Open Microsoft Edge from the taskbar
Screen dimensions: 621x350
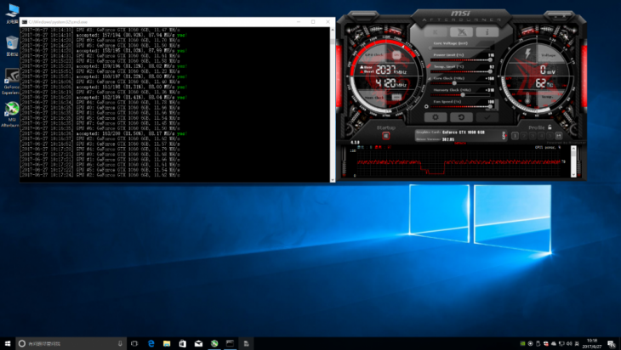click(151, 343)
